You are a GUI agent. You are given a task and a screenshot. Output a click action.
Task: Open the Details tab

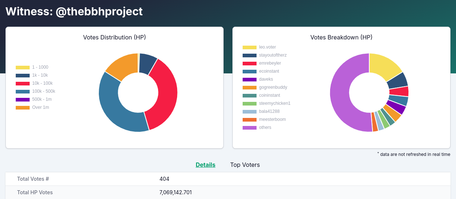click(206, 165)
